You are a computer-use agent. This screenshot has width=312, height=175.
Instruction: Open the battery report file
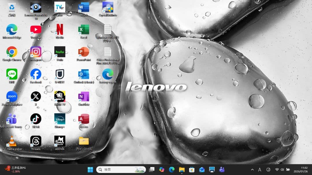click(107, 74)
